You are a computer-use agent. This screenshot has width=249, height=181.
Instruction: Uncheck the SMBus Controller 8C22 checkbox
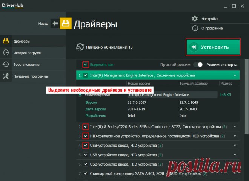point(85,127)
